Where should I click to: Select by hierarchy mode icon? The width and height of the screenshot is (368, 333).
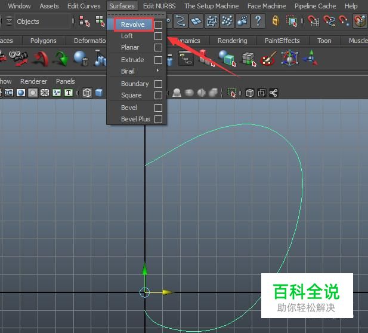pyautogui.click(x=85, y=21)
